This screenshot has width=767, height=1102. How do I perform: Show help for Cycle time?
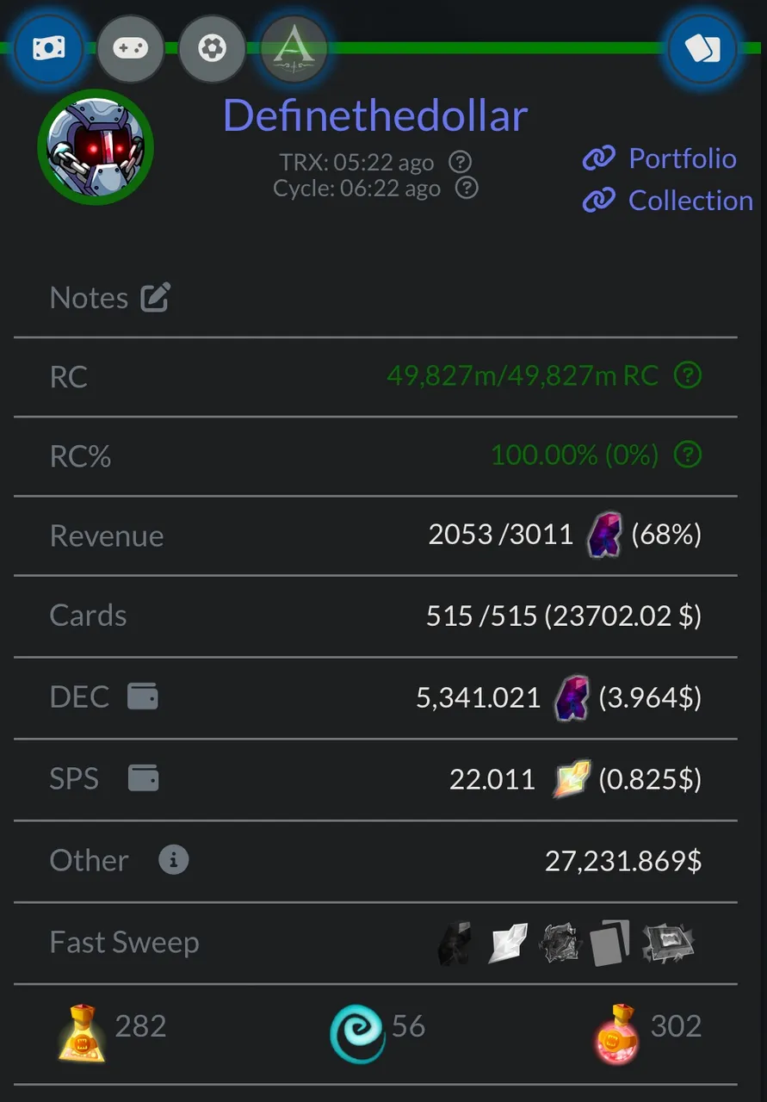click(x=467, y=188)
